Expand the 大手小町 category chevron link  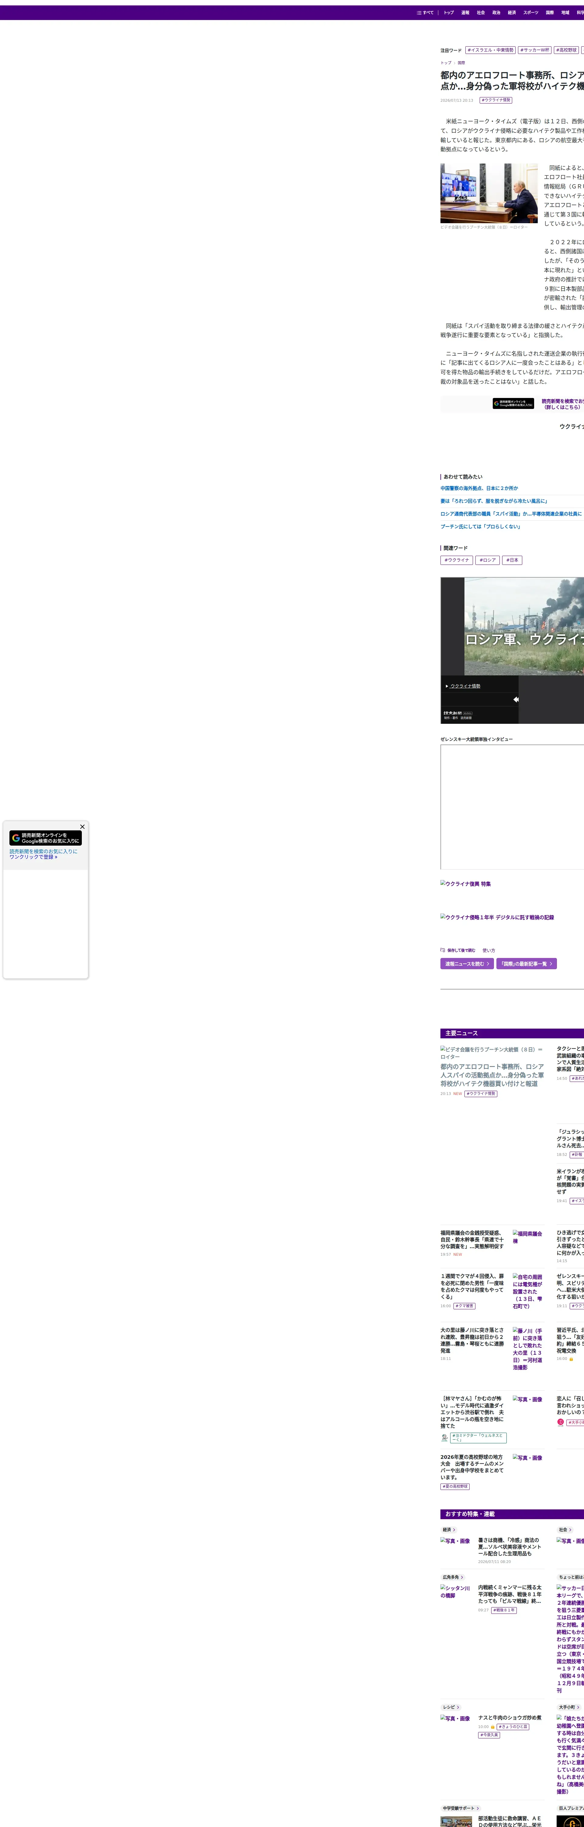tap(570, 1707)
